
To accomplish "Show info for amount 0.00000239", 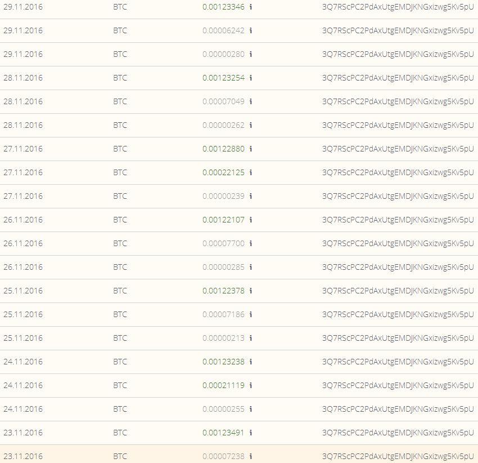I will pos(251,196).
